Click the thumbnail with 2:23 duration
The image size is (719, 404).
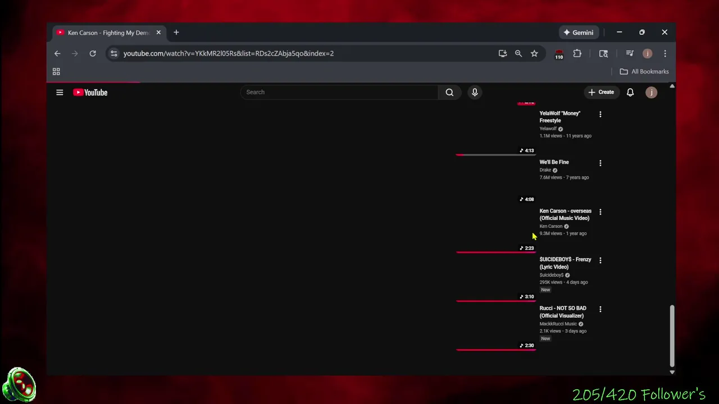[x=496, y=230]
